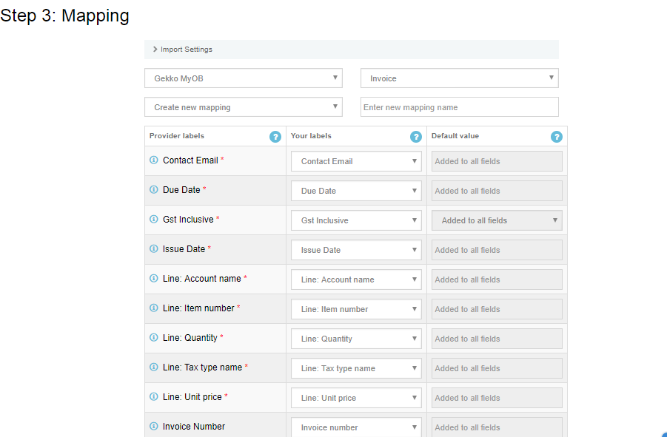The width and height of the screenshot is (667, 437).
Task: Open the Line: Tax type name label dropdown
Action: coord(356,368)
